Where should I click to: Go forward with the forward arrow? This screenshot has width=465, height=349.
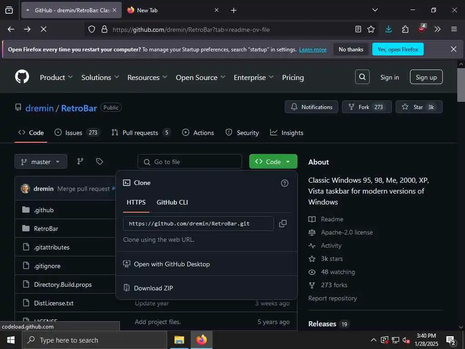(27, 29)
